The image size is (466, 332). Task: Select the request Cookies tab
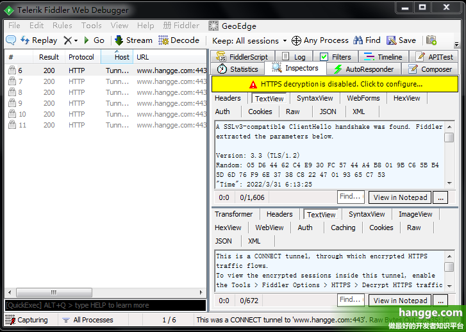260,112
